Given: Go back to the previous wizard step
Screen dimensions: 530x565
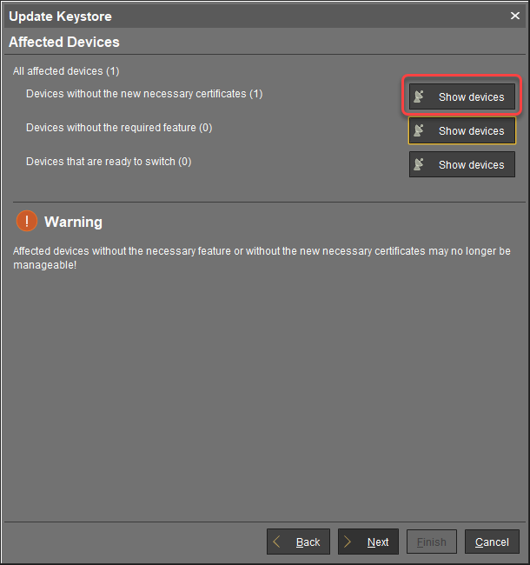Looking at the screenshot, I should click(298, 542).
